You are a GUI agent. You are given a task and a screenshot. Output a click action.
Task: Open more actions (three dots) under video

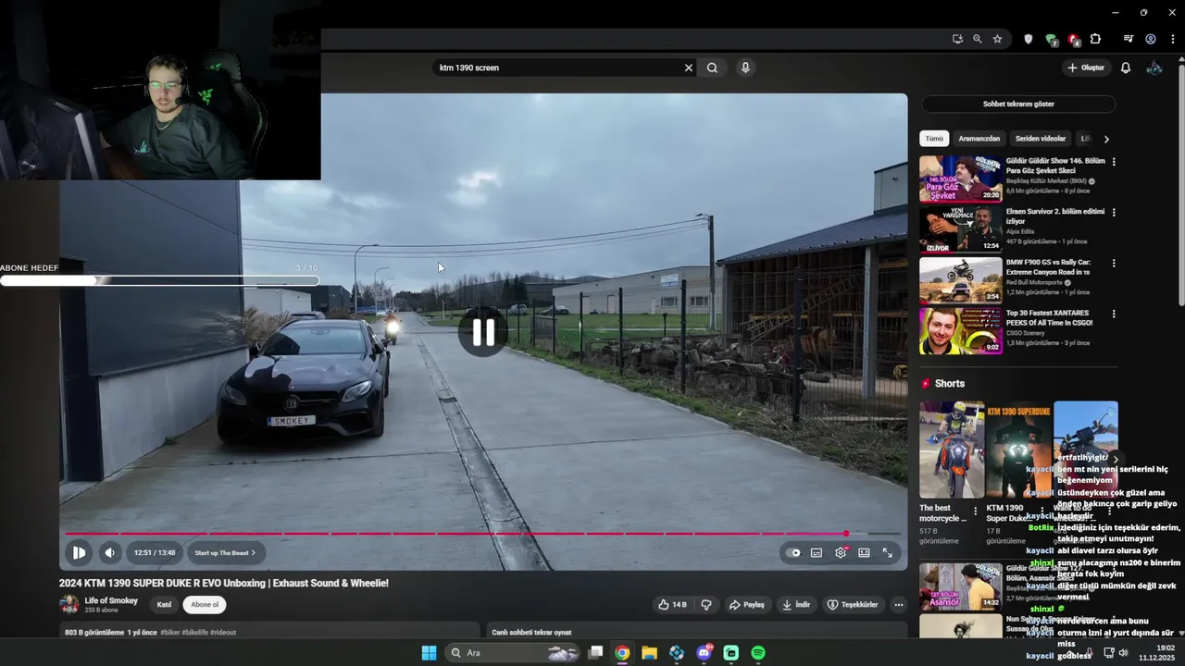click(x=898, y=605)
